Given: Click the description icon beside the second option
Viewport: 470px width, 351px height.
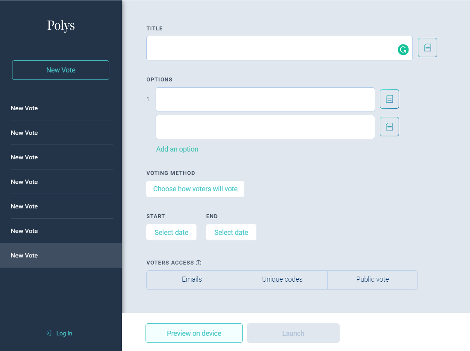Looking at the screenshot, I should point(389,127).
